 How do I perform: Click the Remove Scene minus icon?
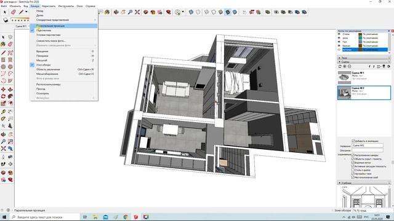[x=349, y=66]
